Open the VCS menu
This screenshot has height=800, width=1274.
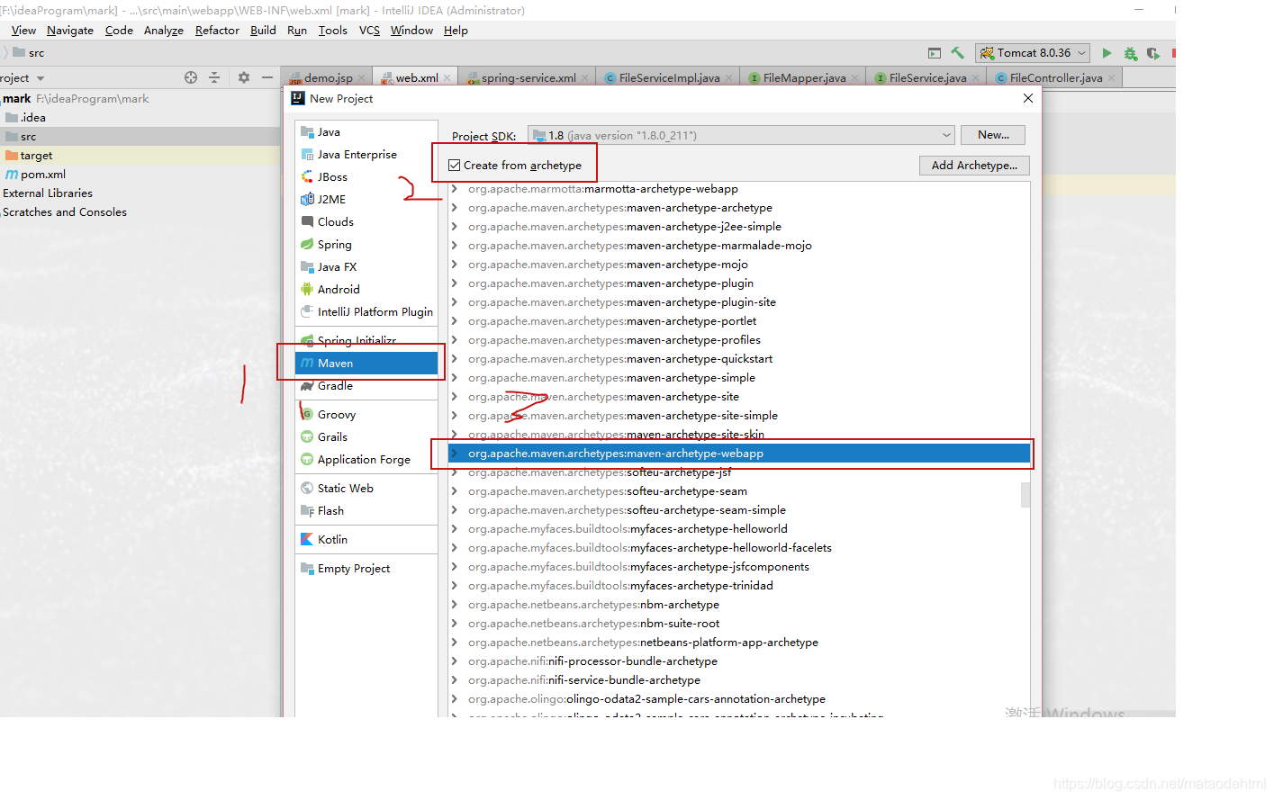369,31
